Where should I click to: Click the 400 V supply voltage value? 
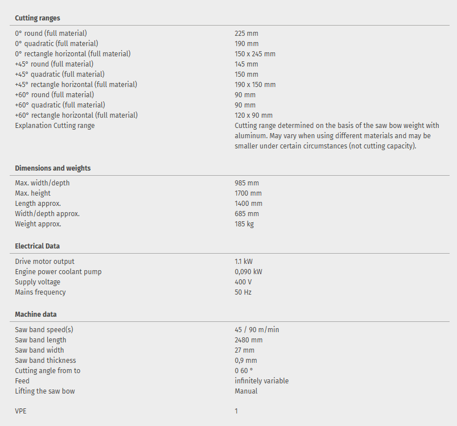tap(243, 282)
